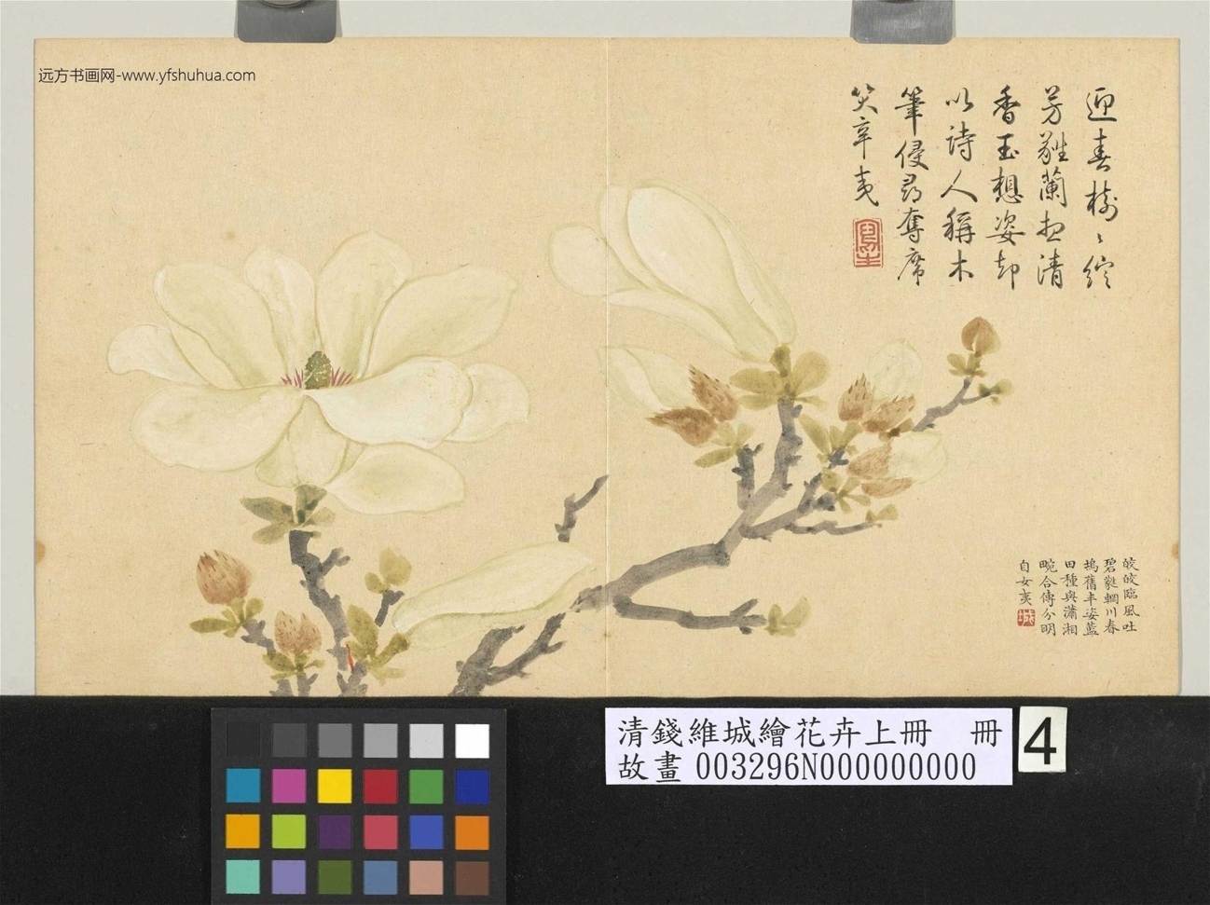Pick the lime yellow-green color swatch

[289, 831]
